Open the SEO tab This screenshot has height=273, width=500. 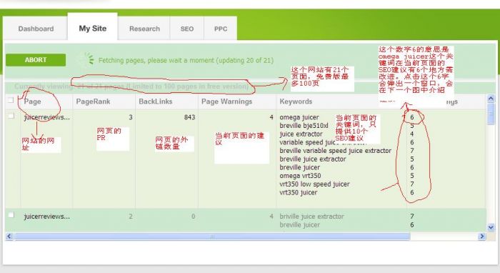point(187,29)
